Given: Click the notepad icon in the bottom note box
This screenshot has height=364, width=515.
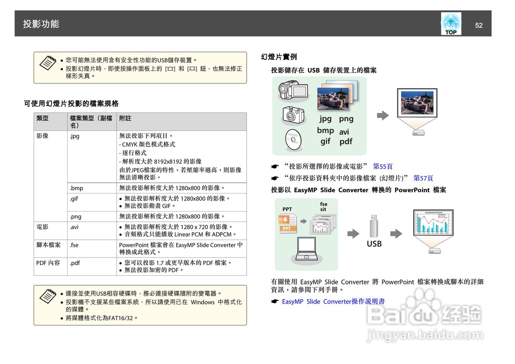Looking at the screenshot, I should coord(48,296).
